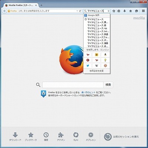
Task: Expand the URL bar history dropdown arrow
Action: click(77, 11)
